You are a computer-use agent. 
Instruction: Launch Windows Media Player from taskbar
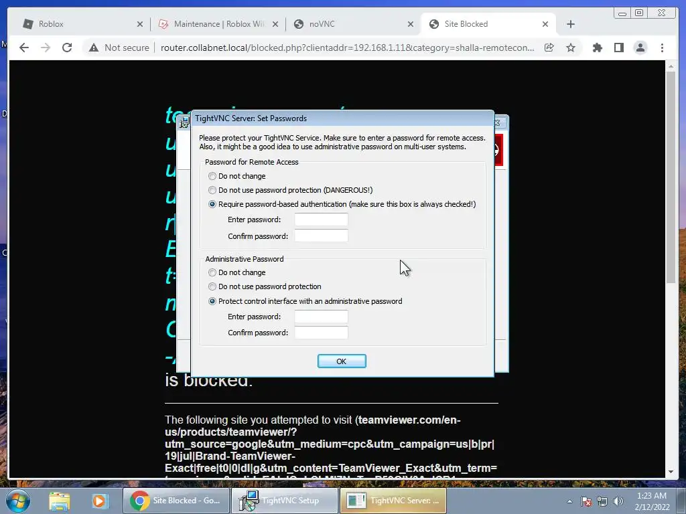(x=99, y=501)
